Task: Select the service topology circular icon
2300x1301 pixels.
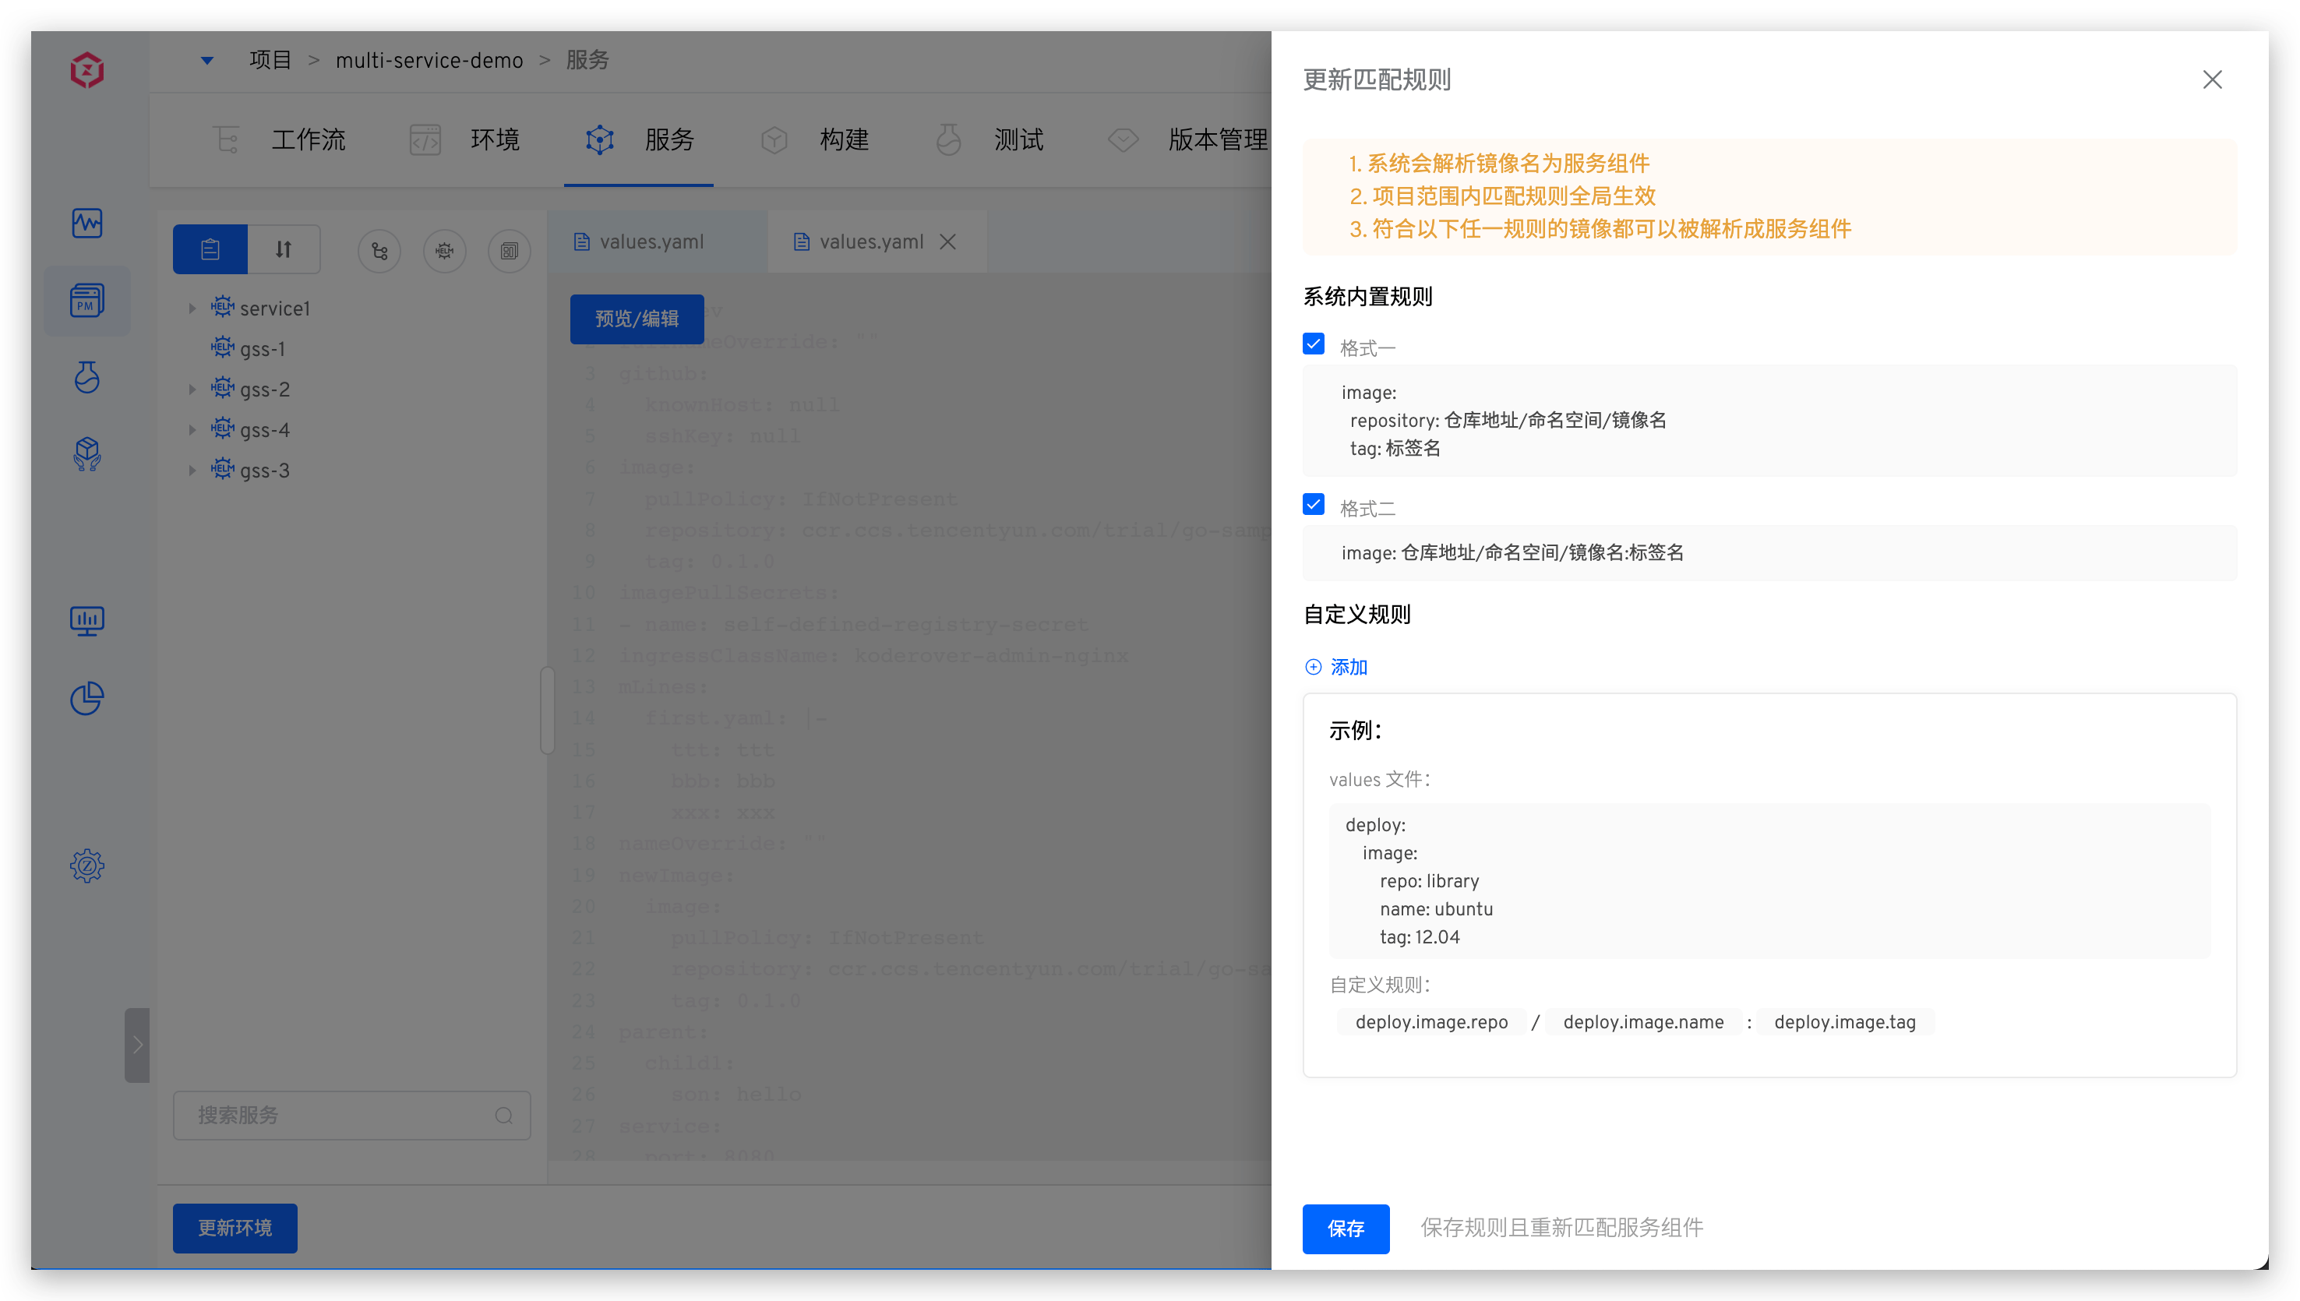Action: click(379, 251)
